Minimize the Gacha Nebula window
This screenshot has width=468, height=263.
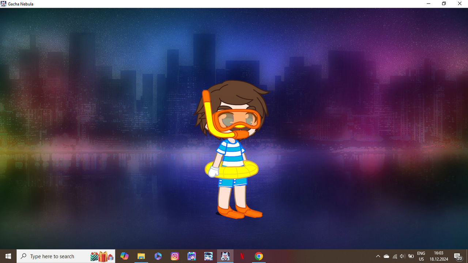coord(428,4)
